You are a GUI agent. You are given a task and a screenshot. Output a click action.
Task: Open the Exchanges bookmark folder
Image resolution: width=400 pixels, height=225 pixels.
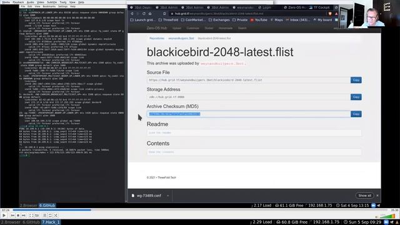tap(219, 20)
